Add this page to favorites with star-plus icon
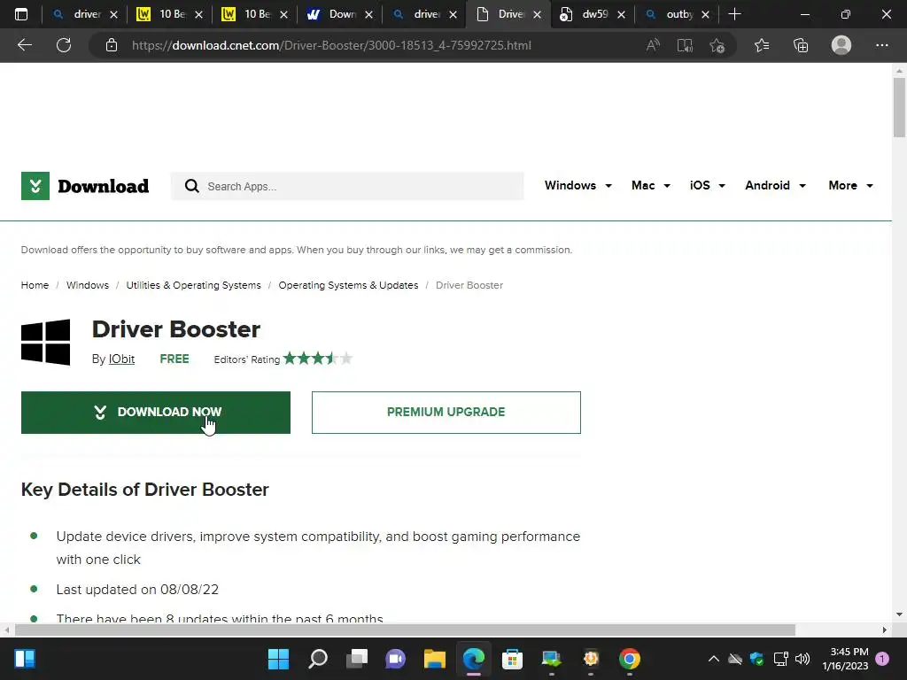Image resolution: width=907 pixels, height=680 pixels. click(x=717, y=45)
